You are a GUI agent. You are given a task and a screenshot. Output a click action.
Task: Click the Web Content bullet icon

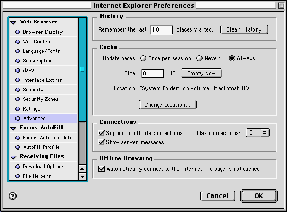coord(18,42)
